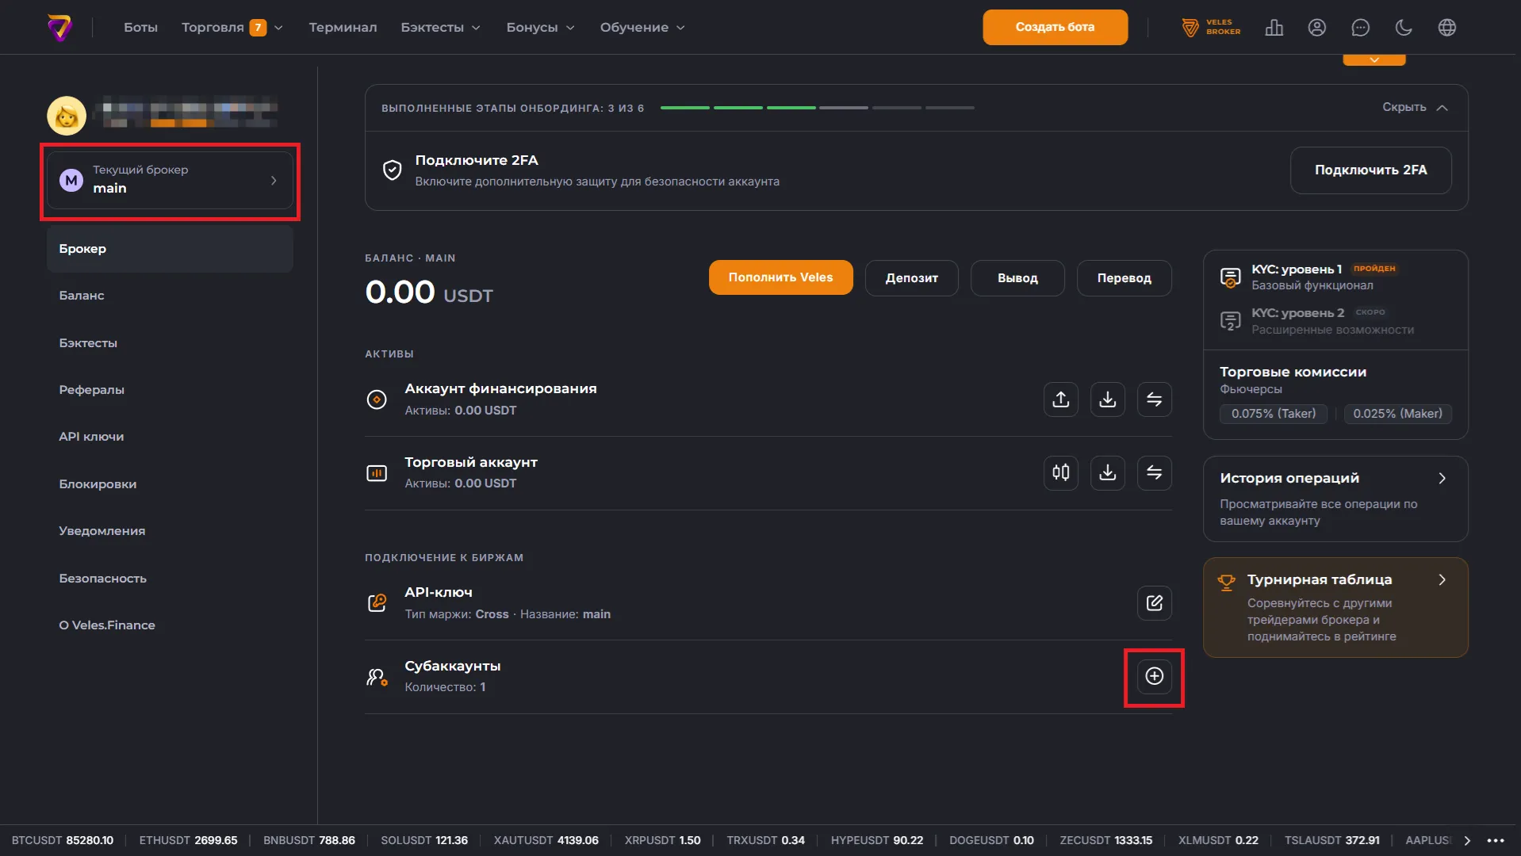Click the Подключить 2FA button
This screenshot has height=856, width=1521.
1370,170
